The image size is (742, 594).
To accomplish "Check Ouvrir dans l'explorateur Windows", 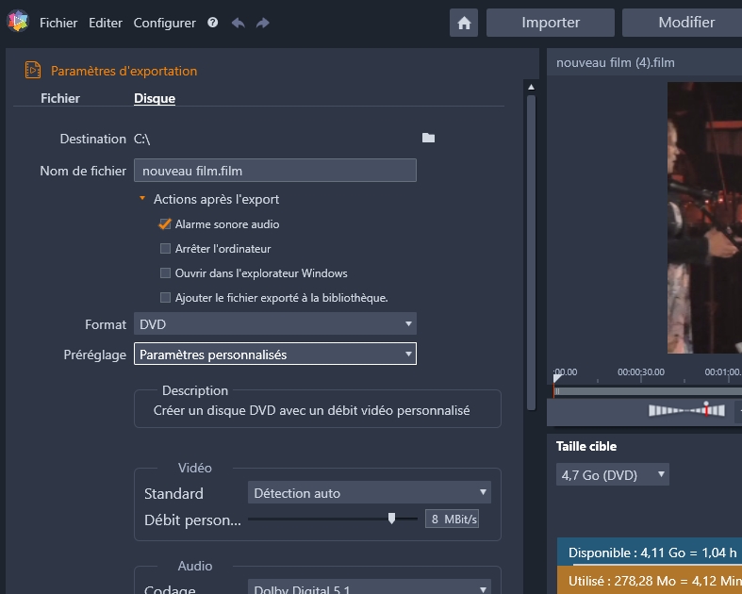I will [166, 273].
